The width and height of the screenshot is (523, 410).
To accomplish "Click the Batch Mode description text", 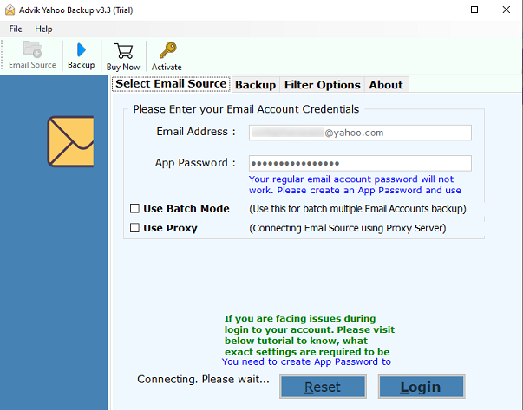I will pos(357,209).
